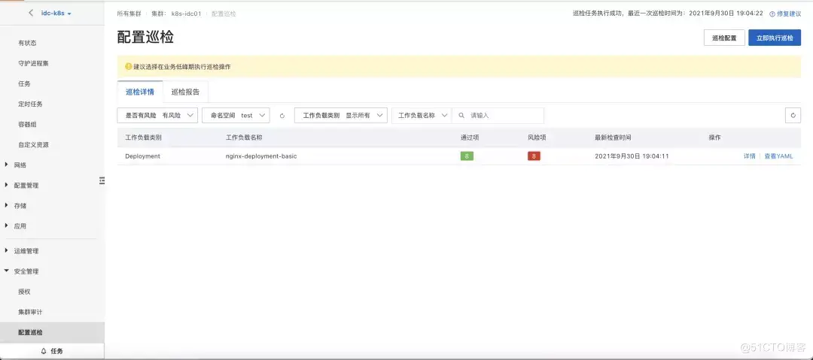The height and width of the screenshot is (360, 813).
Task: Open 容器组 in the sidebar
Action: 28,124
